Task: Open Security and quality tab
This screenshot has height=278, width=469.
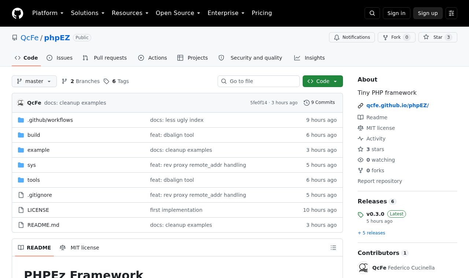Action: 250,58
